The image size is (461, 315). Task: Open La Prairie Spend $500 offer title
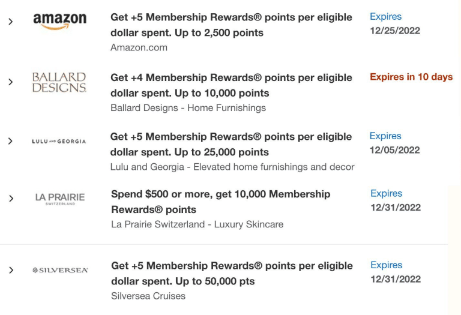coord(221,202)
